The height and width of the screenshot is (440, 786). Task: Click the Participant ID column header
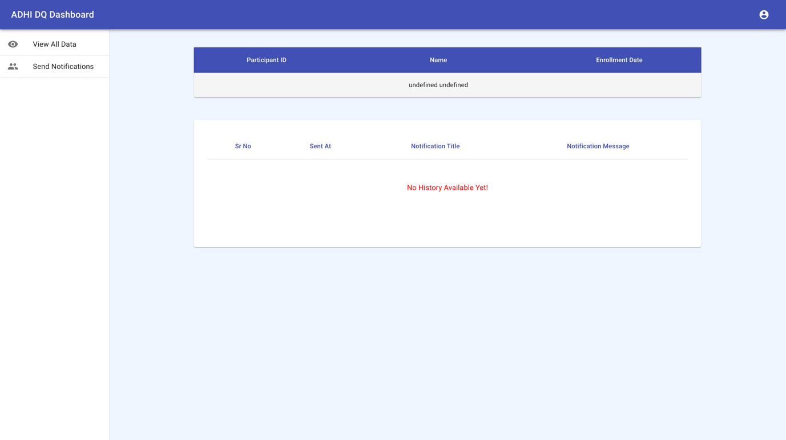[267, 60]
